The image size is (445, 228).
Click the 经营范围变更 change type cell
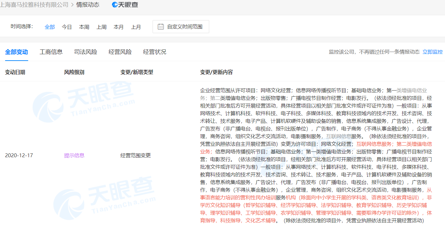coord(136,156)
